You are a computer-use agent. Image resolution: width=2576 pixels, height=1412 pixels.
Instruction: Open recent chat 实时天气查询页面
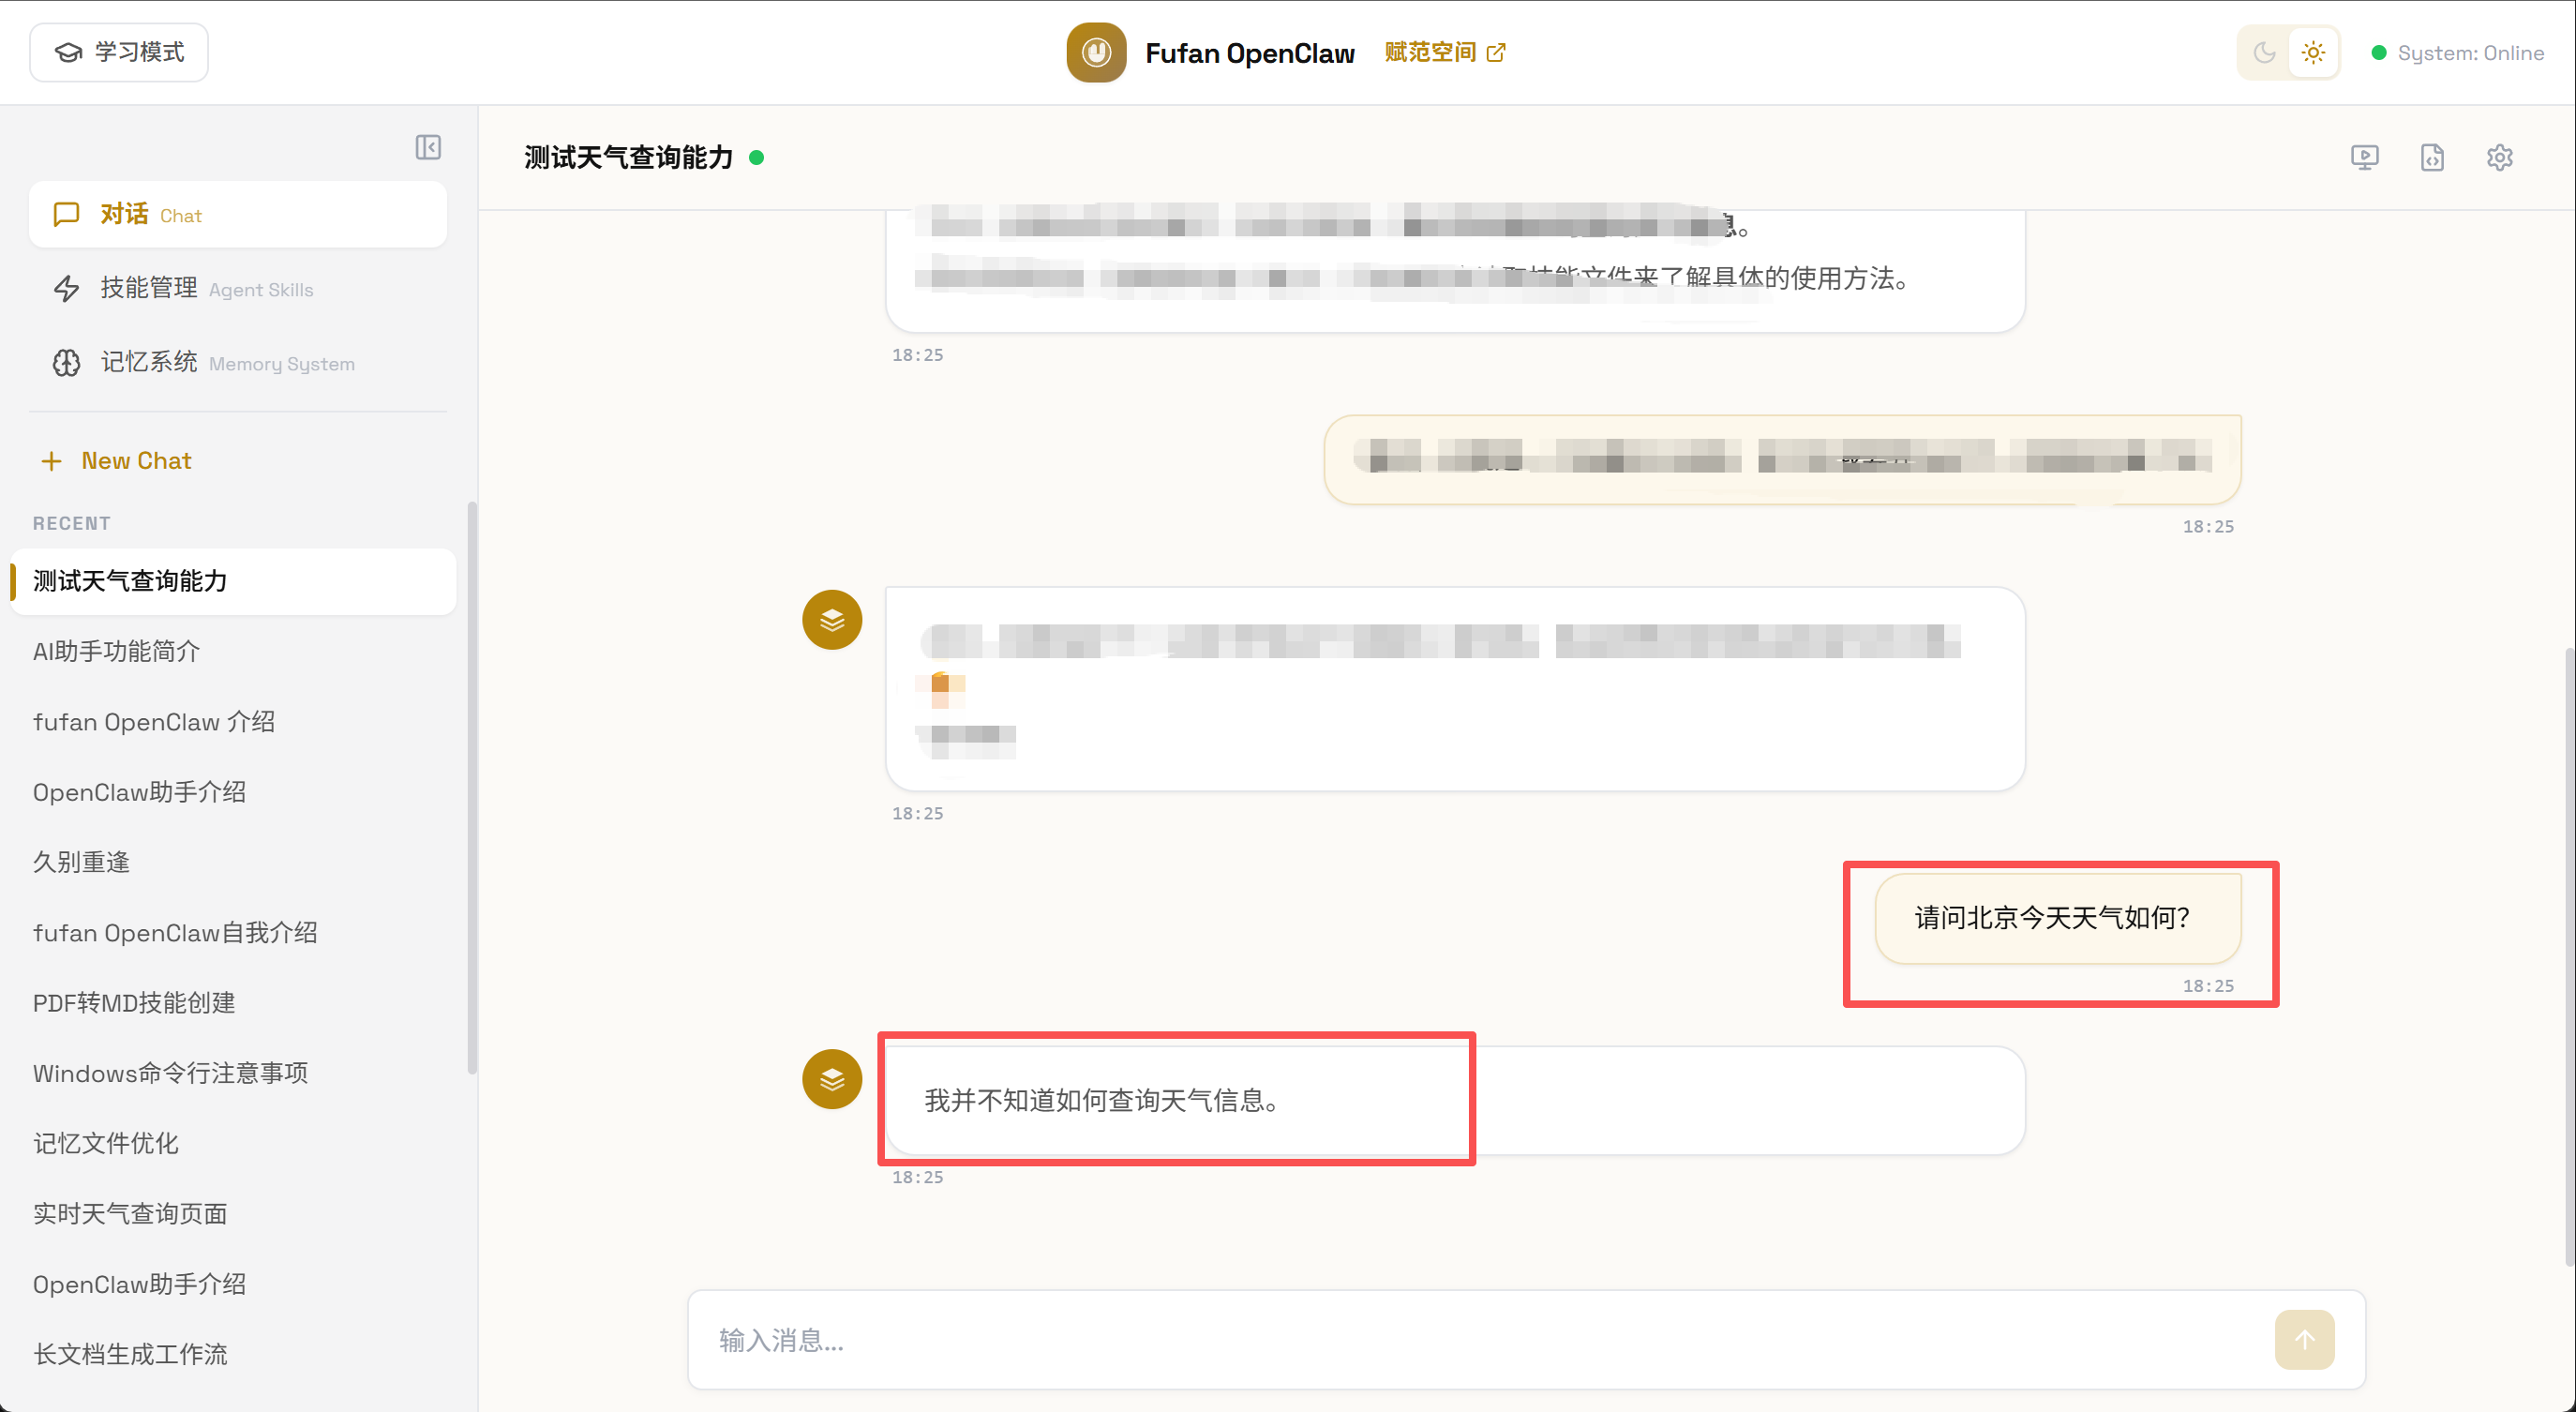(233, 1214)
